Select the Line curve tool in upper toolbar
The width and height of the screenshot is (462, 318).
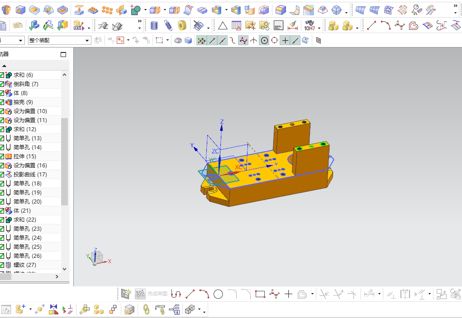(x=371, y=26)
